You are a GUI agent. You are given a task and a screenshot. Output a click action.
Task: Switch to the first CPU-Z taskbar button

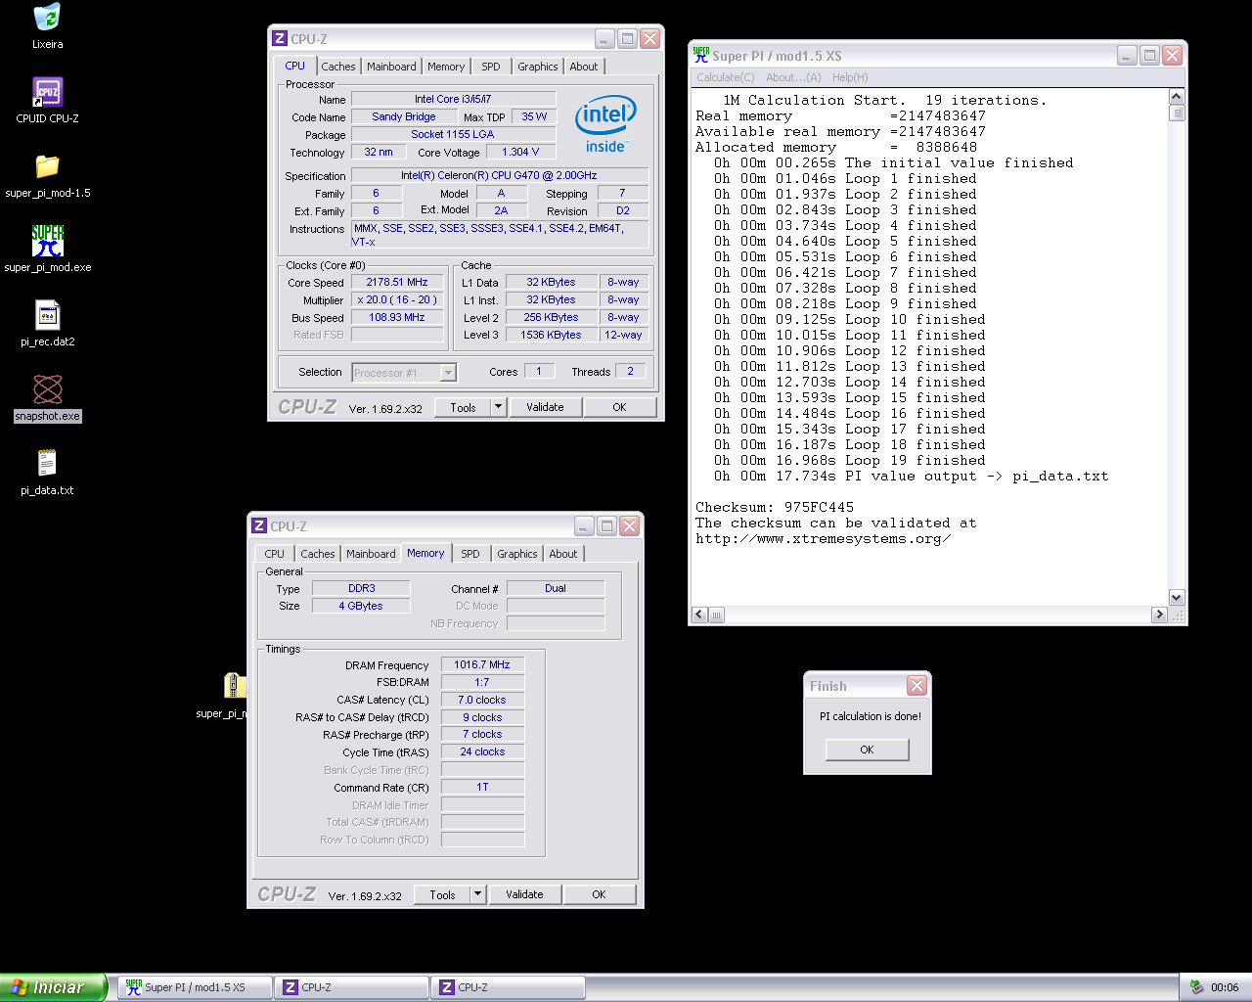[352, 987]
